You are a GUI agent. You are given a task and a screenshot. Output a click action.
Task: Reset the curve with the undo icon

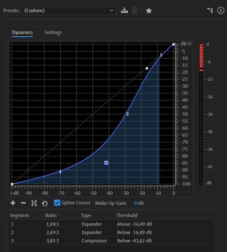45,203
